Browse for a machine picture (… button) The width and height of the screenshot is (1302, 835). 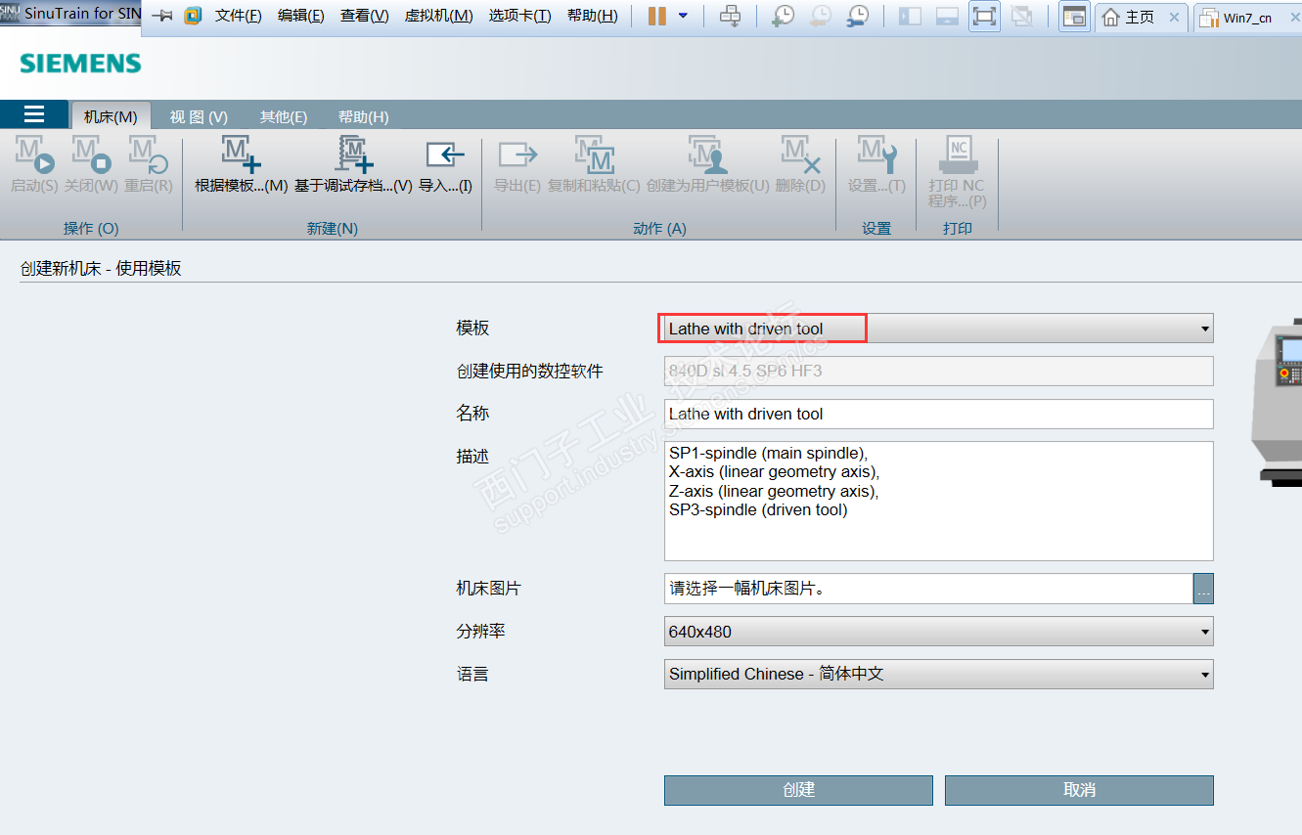click(x=1203, y=589)
